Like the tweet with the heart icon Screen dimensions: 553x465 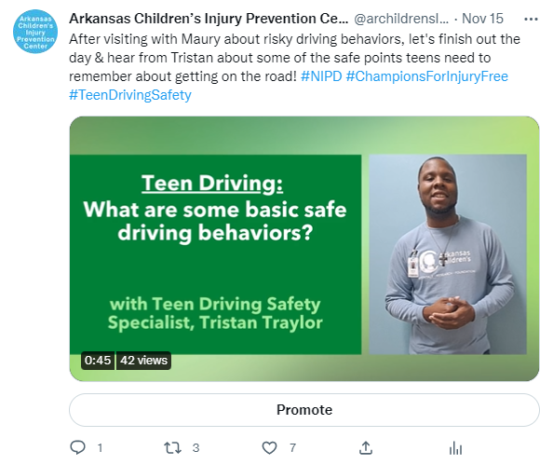(269, 447)
